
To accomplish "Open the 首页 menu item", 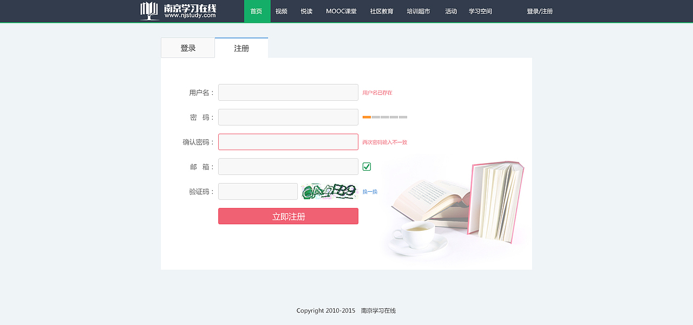I will click(x=257, y=11).
